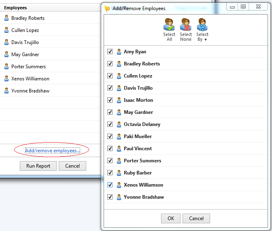This screenshot has height=231, width=272.
Task: Uncheck the Xenos Williamson checkbox
Action: coord(110,185)
